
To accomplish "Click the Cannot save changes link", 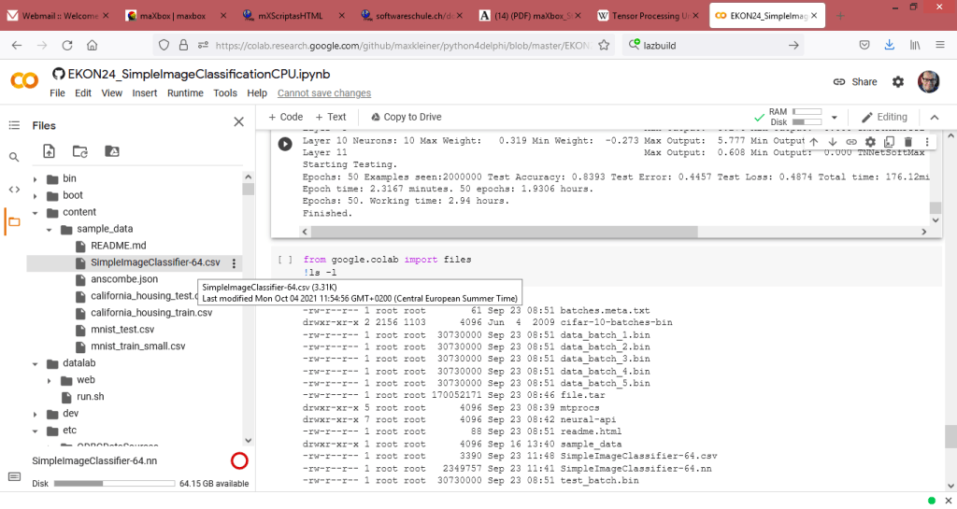I will click(x=324, y=93).
